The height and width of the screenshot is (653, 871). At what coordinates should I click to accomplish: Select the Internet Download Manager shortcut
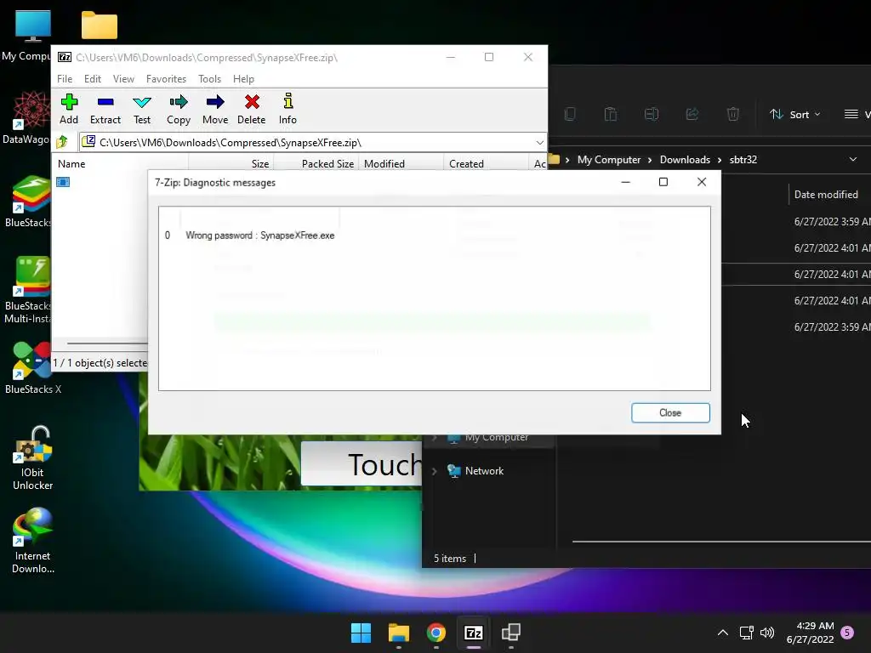click(33, 541)
